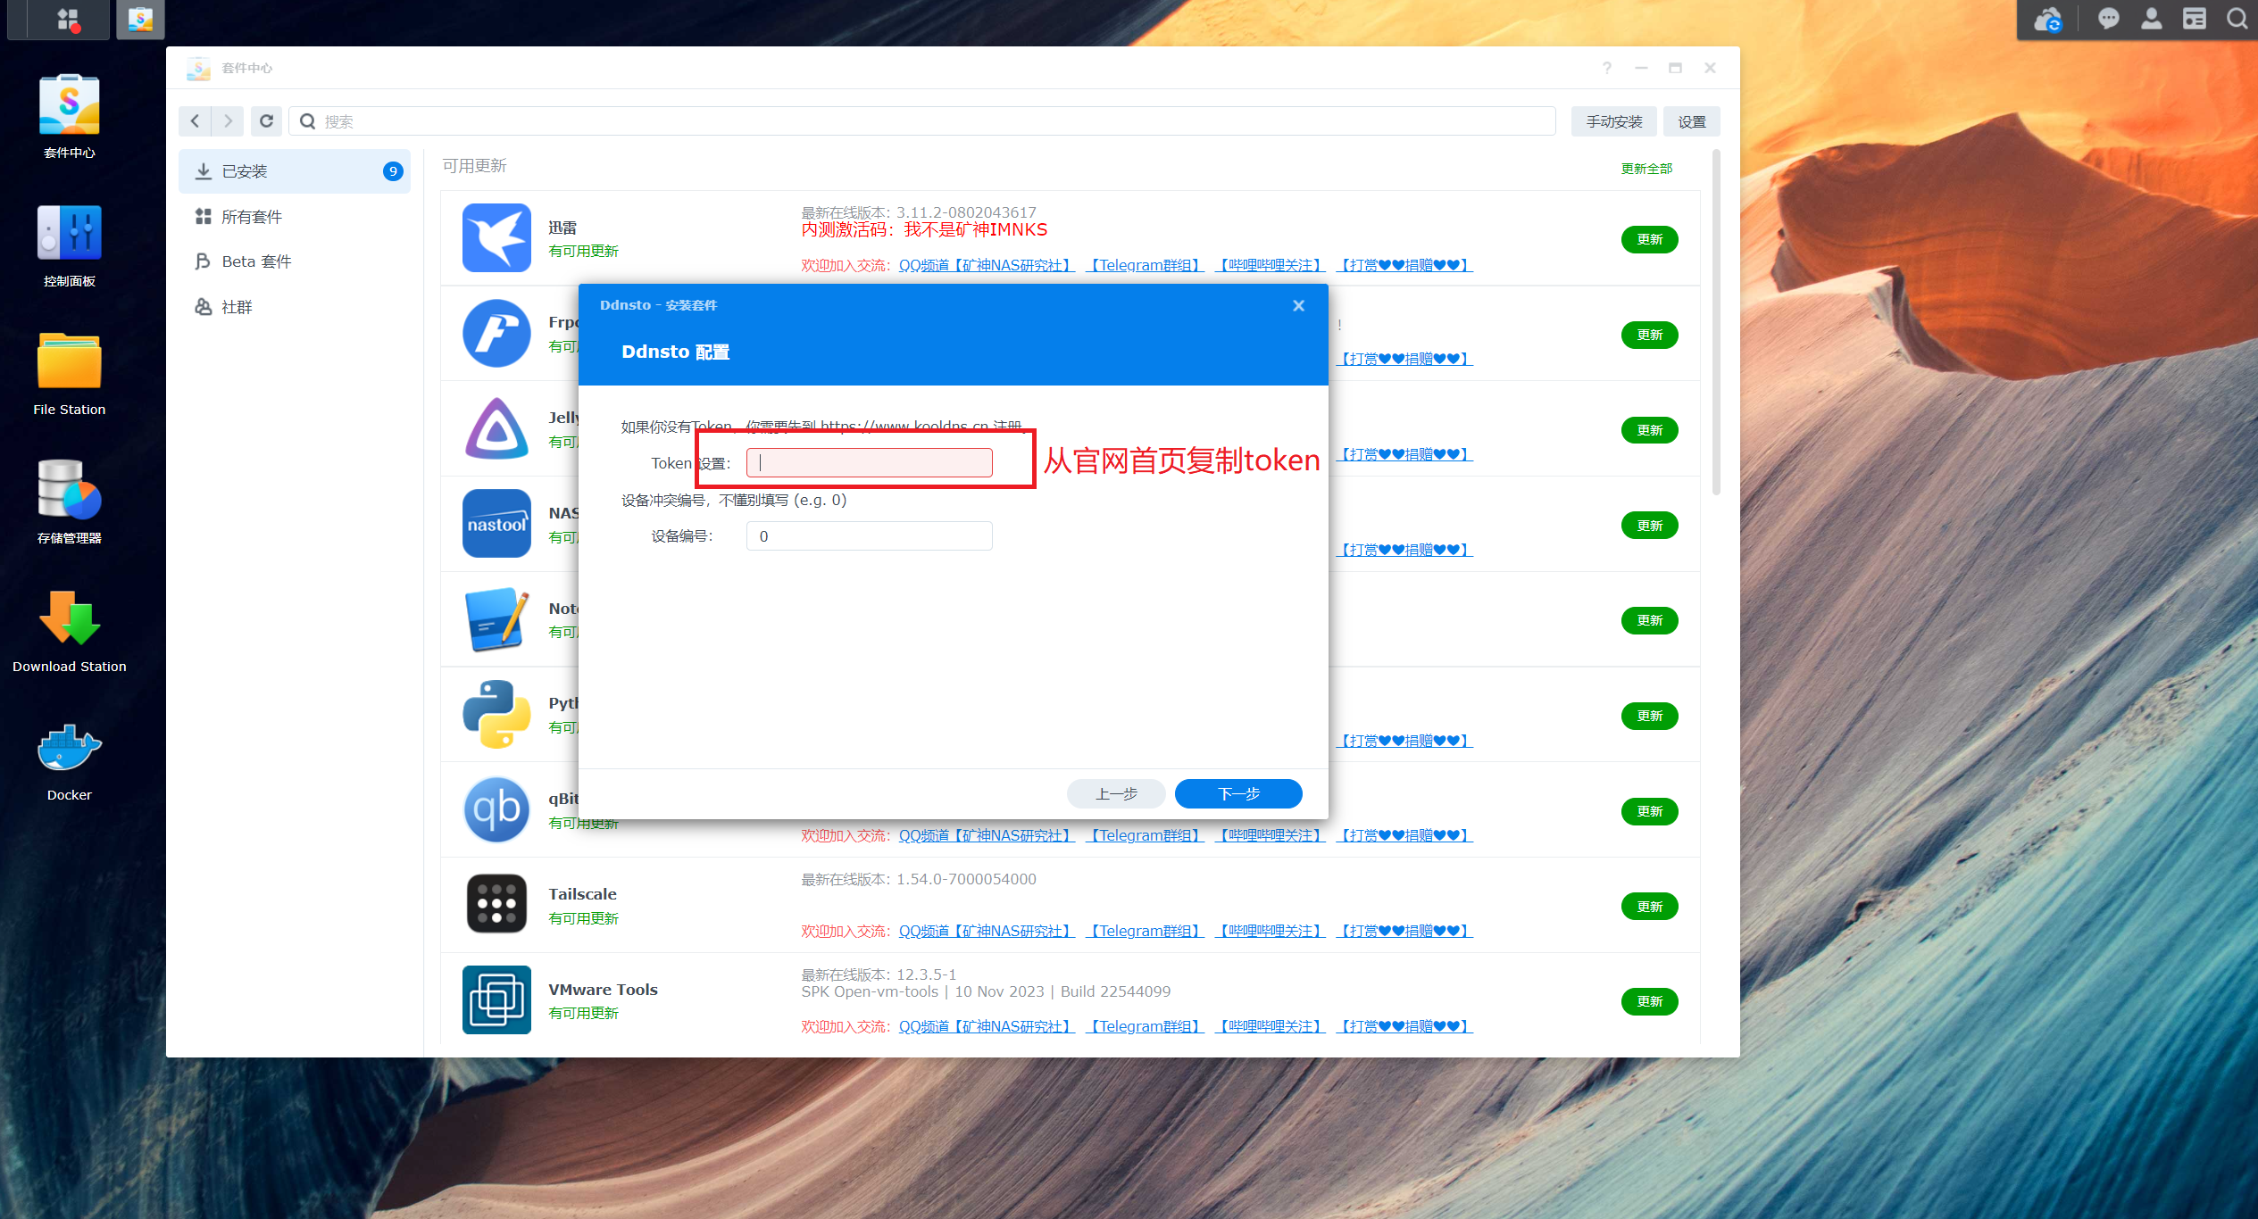Click the qBittorrent package icon
Viewport: 2258px width, 1219px height.
pyautogui.click(x=496, y=809)
